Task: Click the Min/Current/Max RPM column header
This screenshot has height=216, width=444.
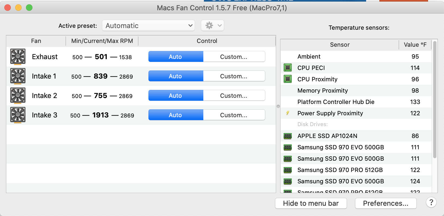Action: pos(102,41)
